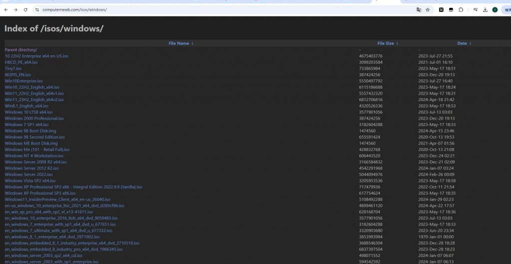This screenshot has width=511, height=264.
Task: Download Windows Server 2008 R2 x64.iso
Action: (35, 162)
